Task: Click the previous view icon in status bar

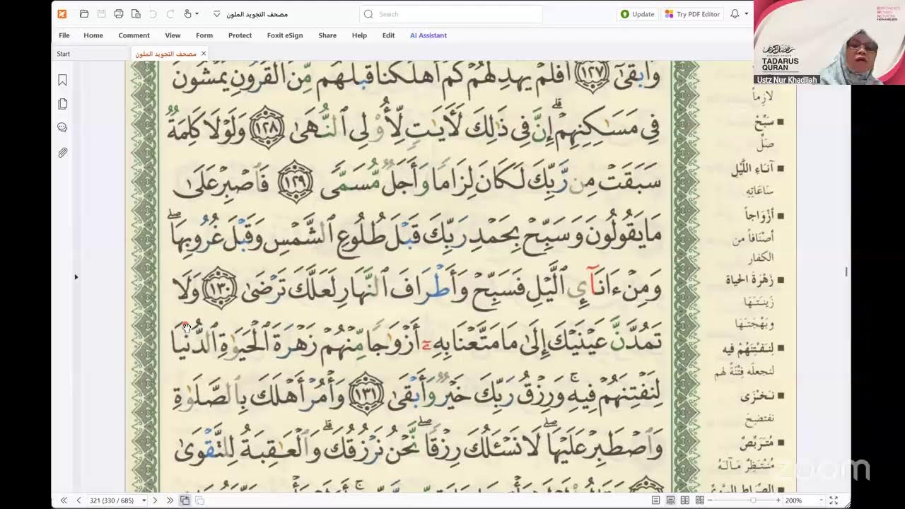Action: 185,500
